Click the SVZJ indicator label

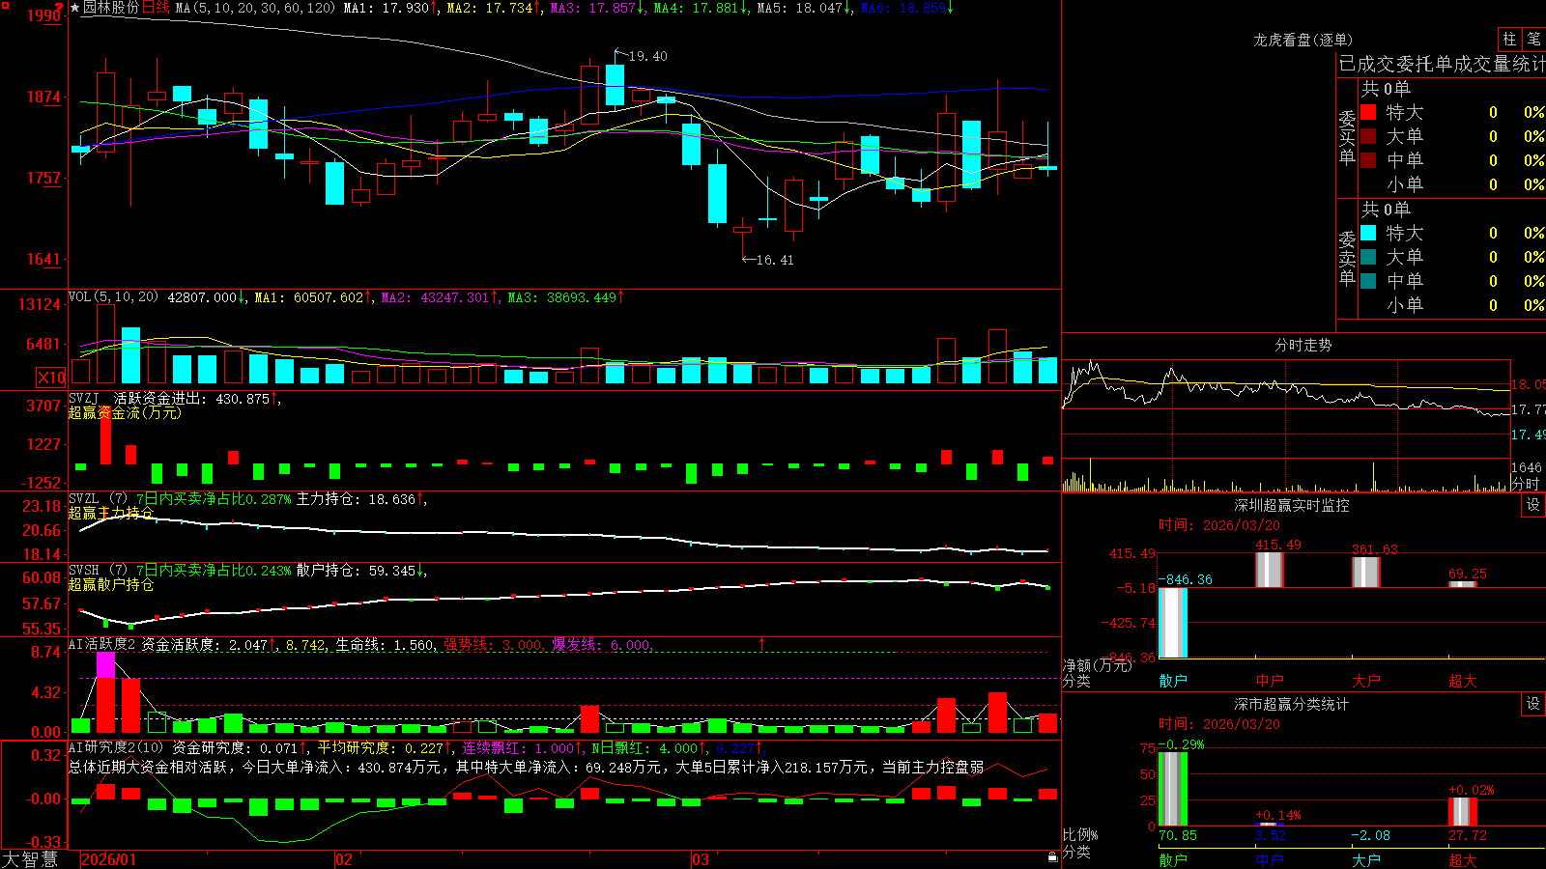[x=83, y=398]
